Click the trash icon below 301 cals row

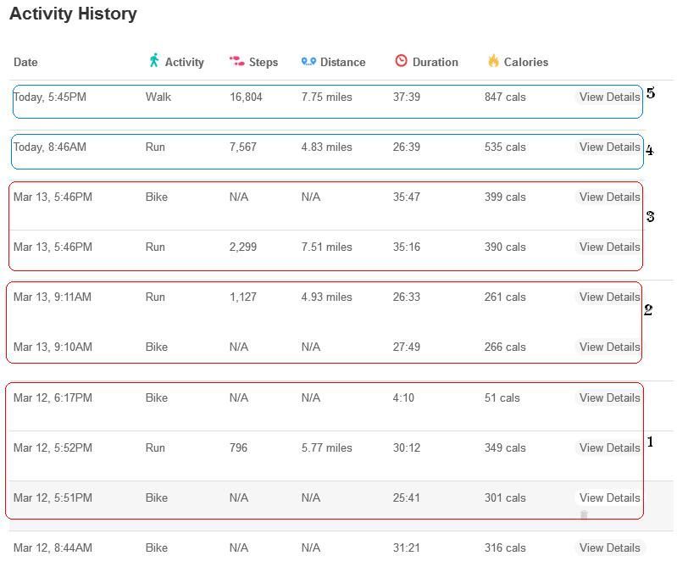tap(584, 515)
